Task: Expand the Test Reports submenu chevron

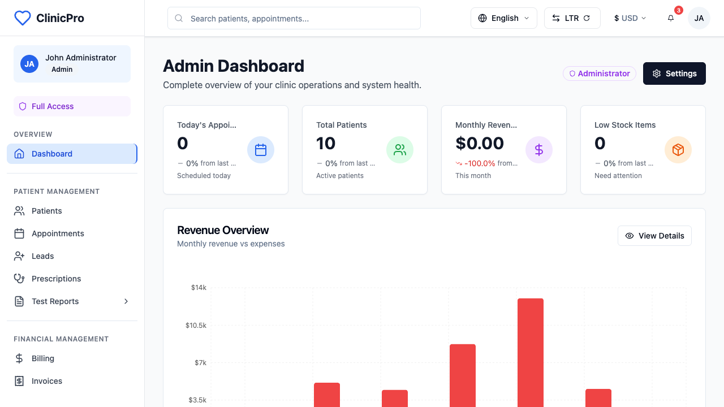Action: [x=126, y=301]
